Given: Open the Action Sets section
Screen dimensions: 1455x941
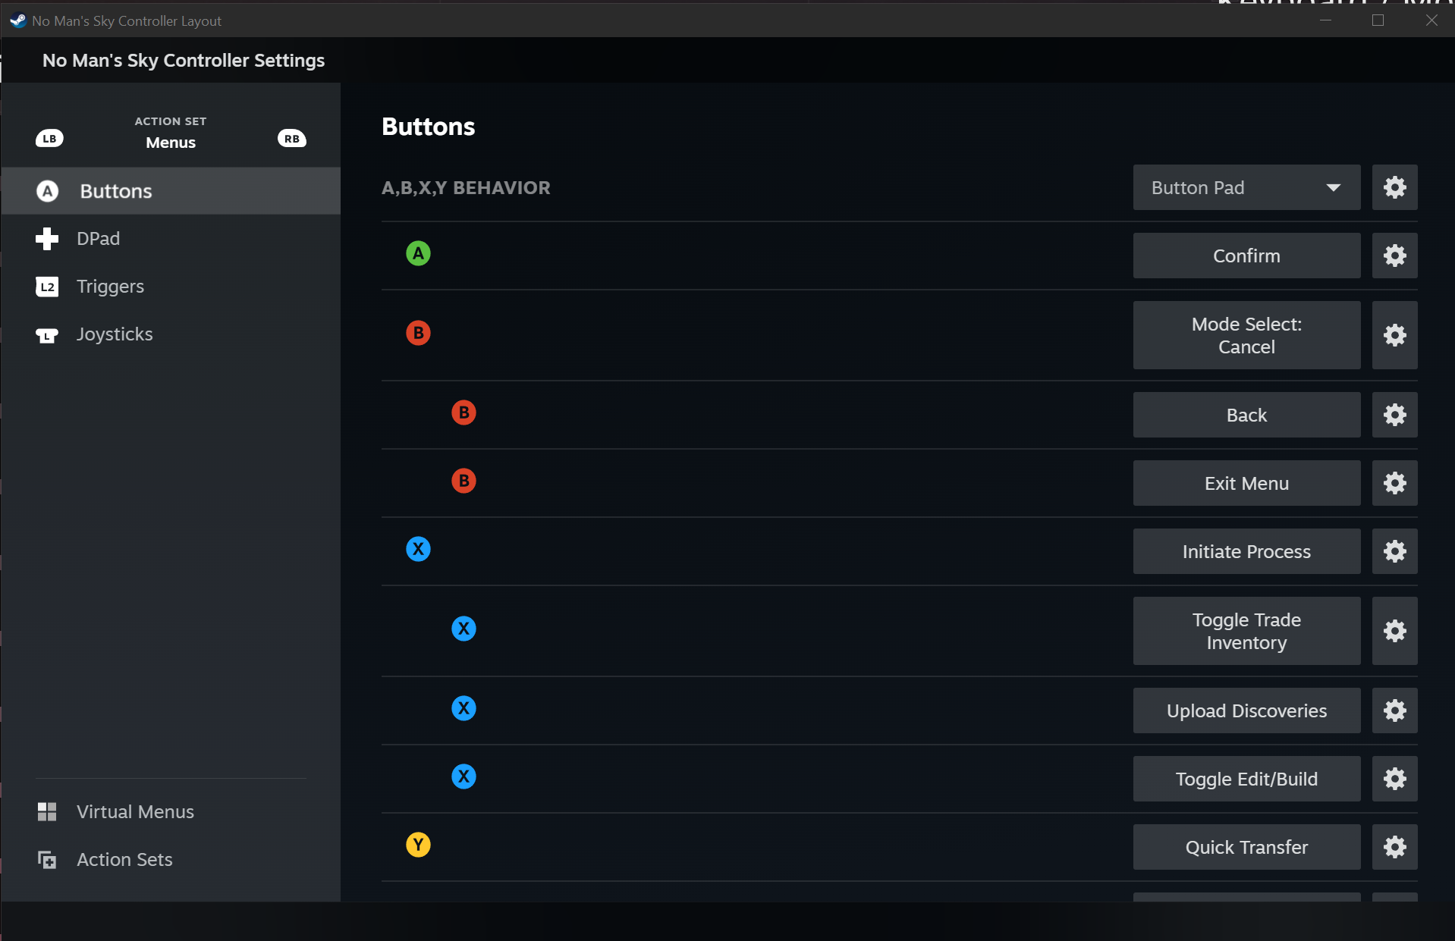Looking at the screenshot, I should coord(171,860).
